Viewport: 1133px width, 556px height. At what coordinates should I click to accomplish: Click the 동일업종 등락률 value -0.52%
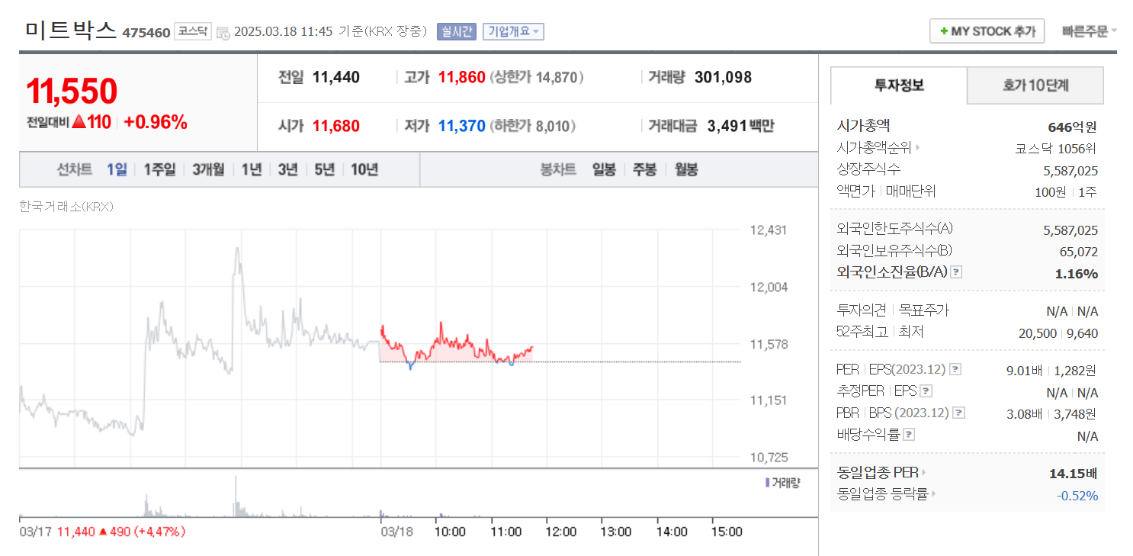(1077, 496)
